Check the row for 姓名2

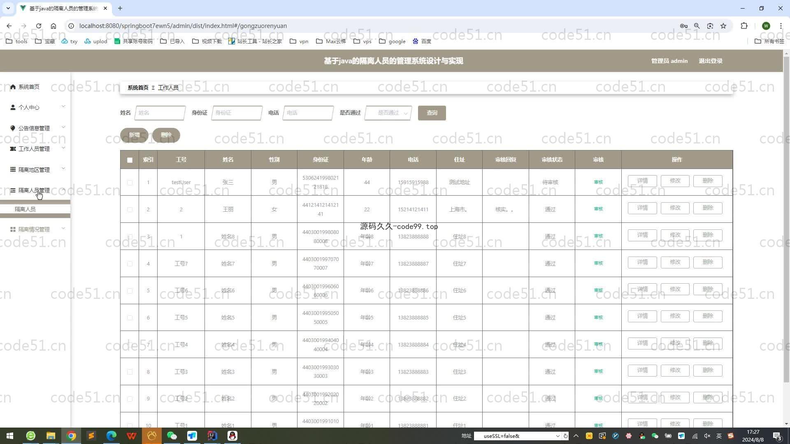tap(130, 399)
